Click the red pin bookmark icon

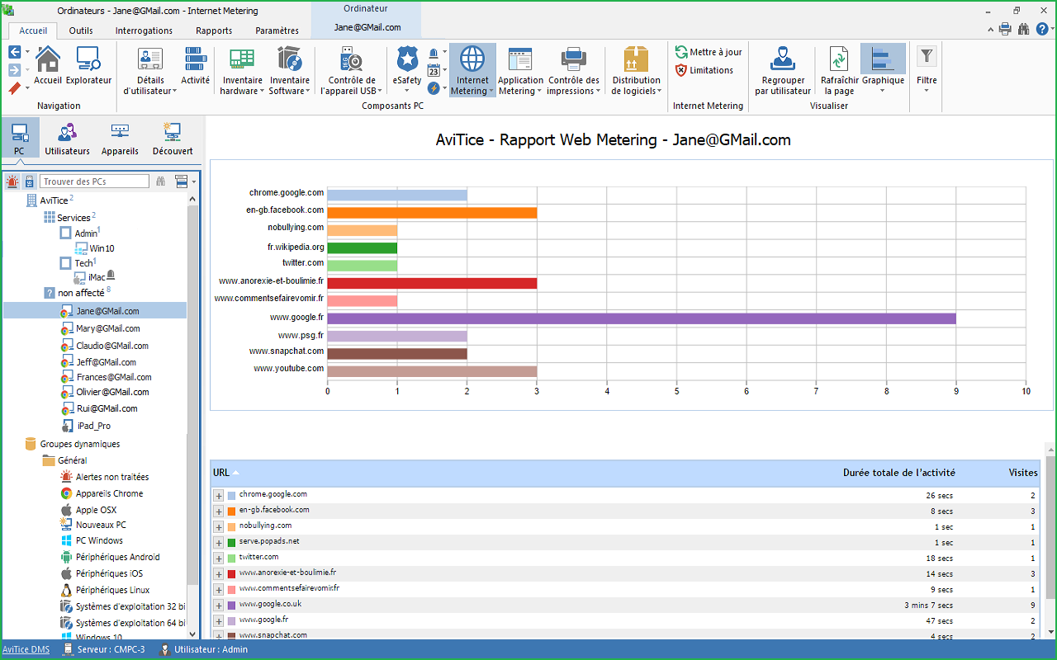(x=15, y=88)
